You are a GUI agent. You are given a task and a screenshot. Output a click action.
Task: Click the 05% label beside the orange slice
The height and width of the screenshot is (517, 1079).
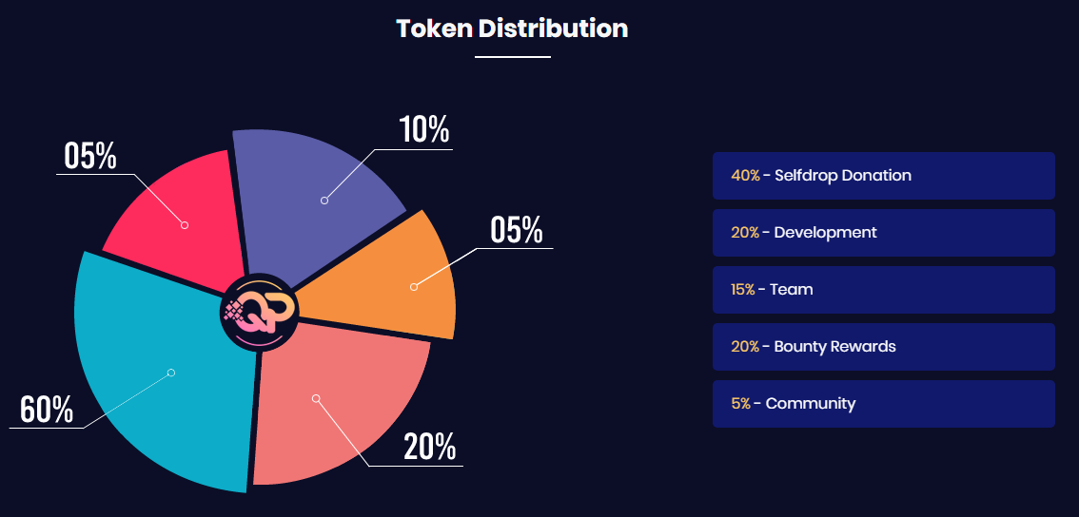[x=517, y=230]
